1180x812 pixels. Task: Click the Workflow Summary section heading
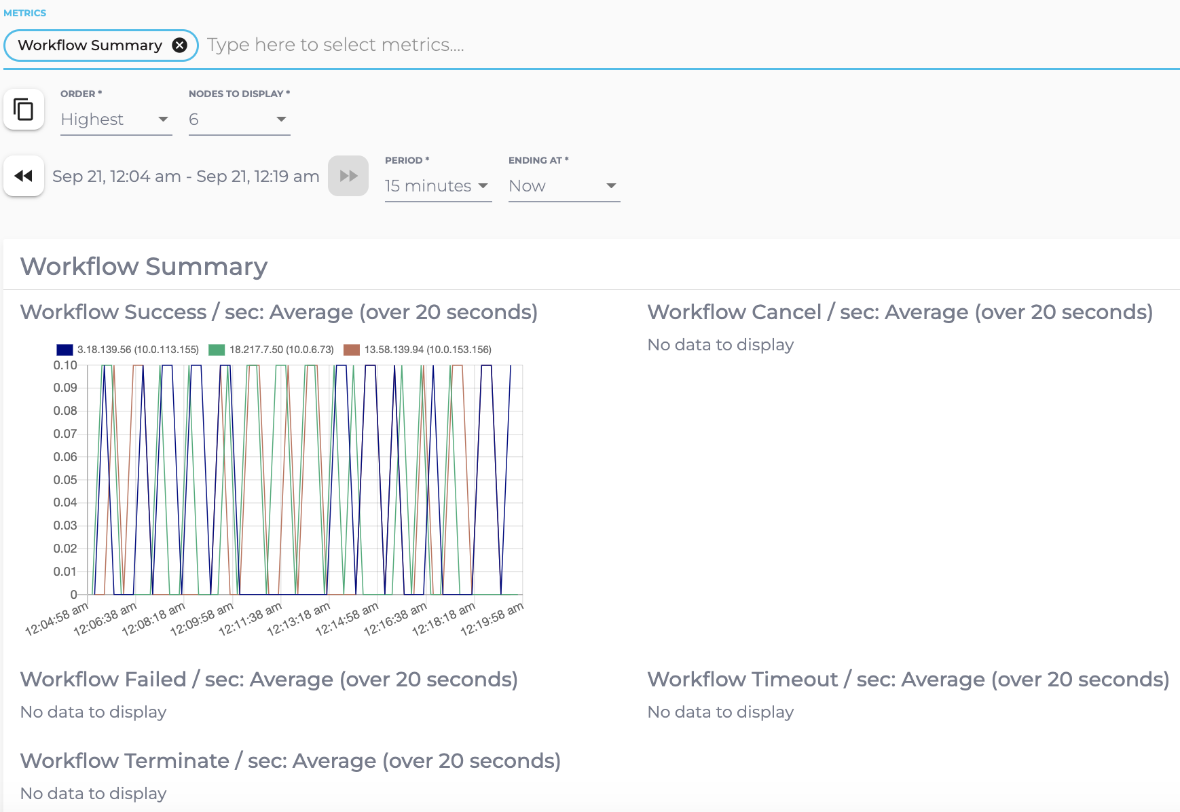coord(144,267)
